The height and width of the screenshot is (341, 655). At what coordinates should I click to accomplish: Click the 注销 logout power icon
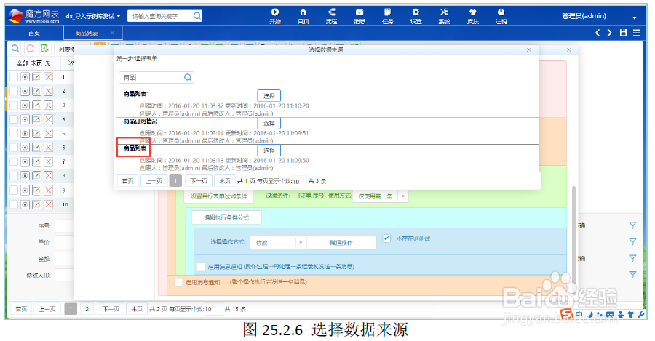tap(501, 16)
